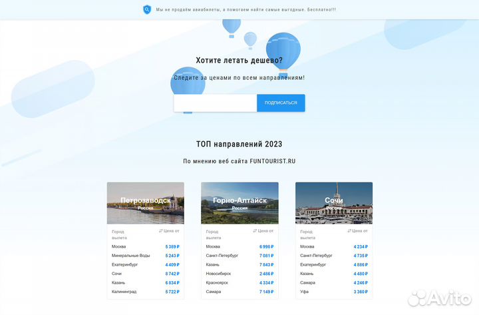The image size is (479, 315).
Task: Choose Санкт-Петербург row in Сочи card
Action: (334, 256)
